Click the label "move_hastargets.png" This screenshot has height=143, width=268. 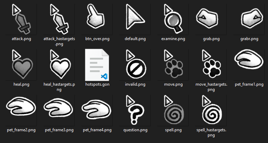tap(211, 87)
